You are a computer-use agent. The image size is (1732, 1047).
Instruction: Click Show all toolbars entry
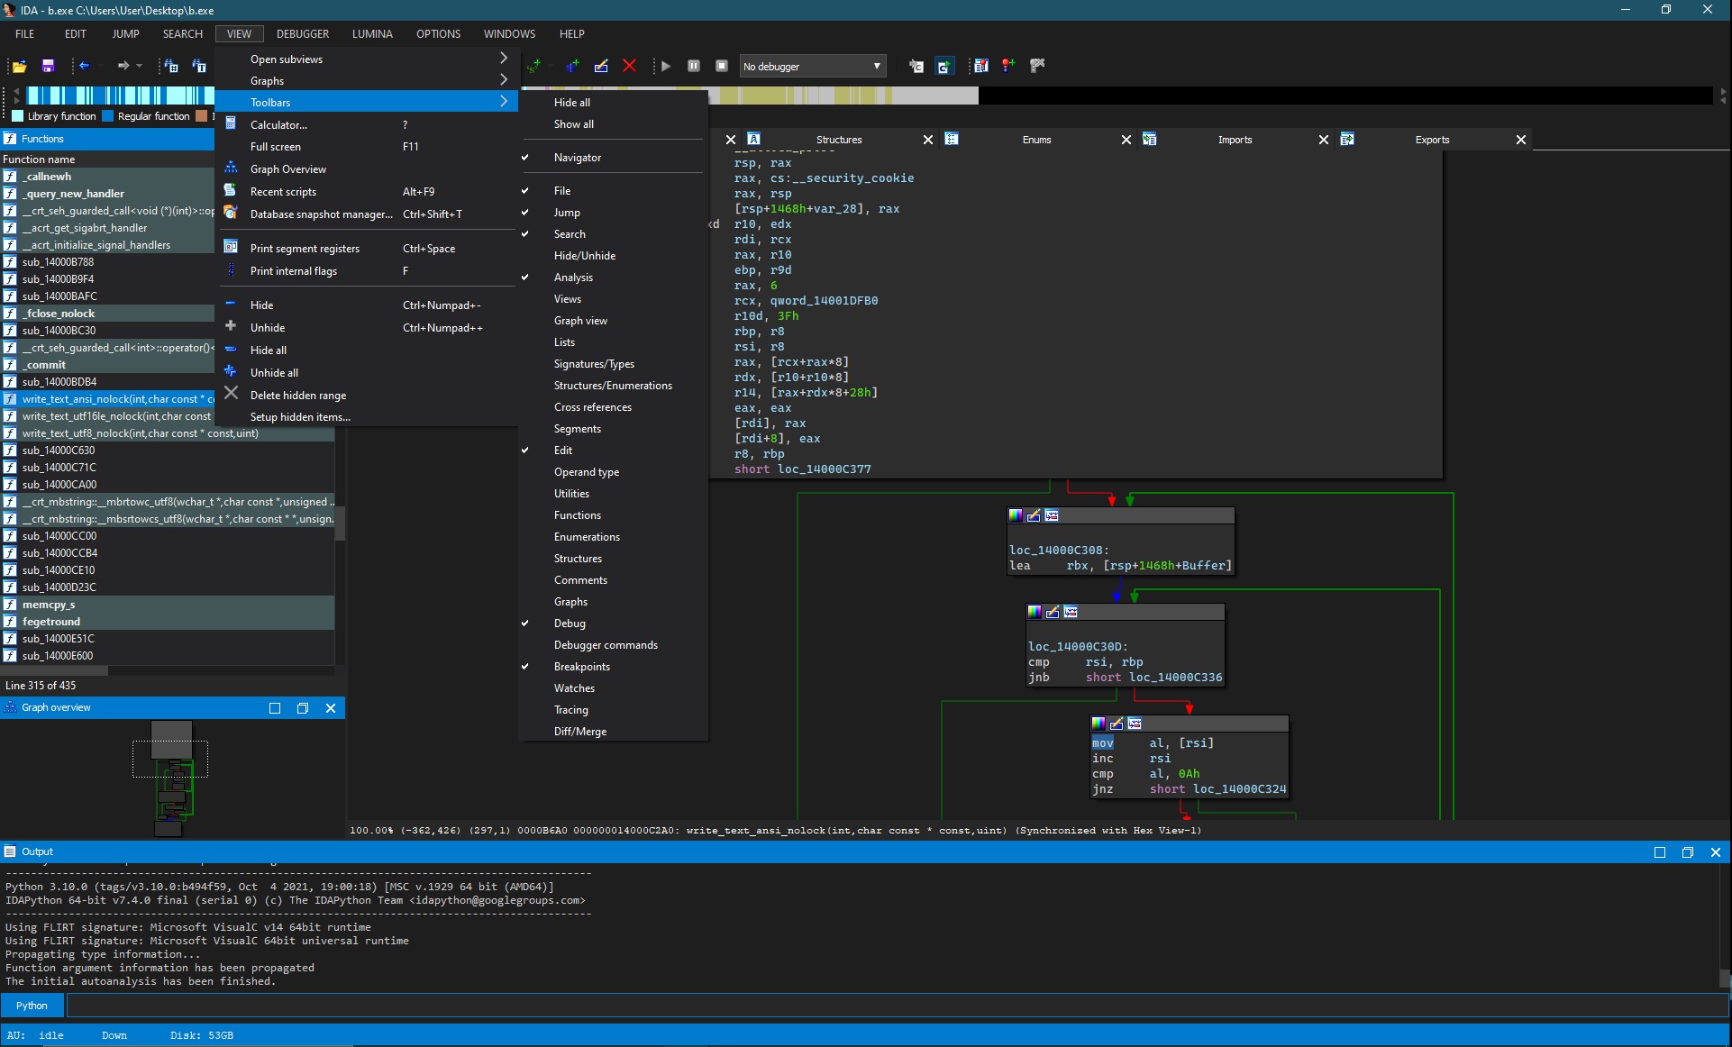click(573, 124)
